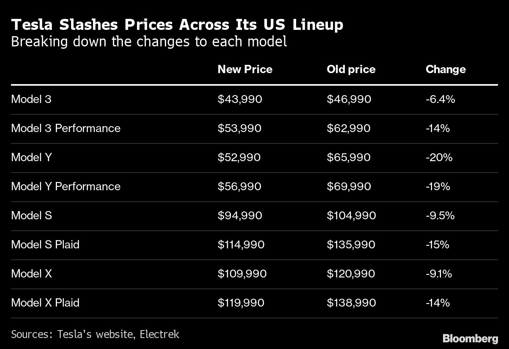Screen dimensions: 509x349
Task: Select the Model Y row label
Action: 31,157
